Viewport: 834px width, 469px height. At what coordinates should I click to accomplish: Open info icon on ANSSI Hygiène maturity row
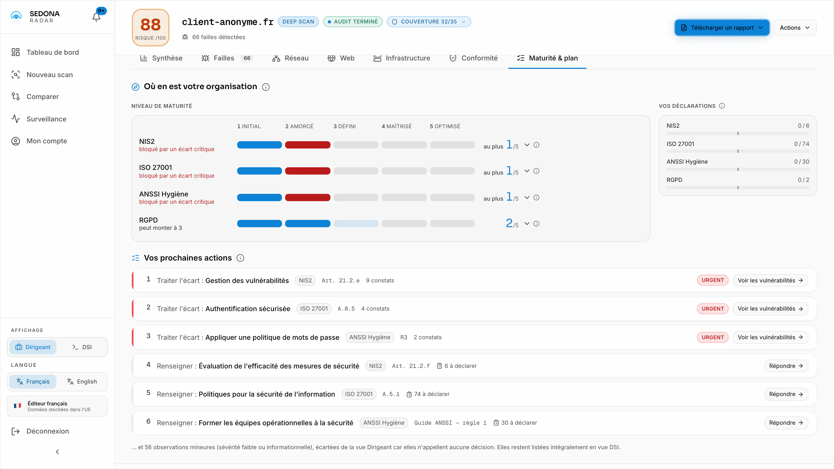[536, 198]
